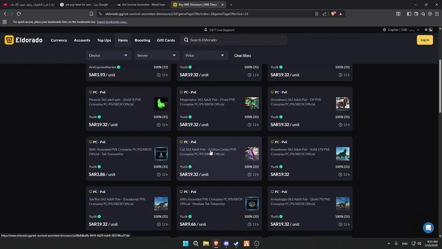
Task: Open seller ArkExpressMarket profile
Action: pyautogui.click(x=103, y=67)
